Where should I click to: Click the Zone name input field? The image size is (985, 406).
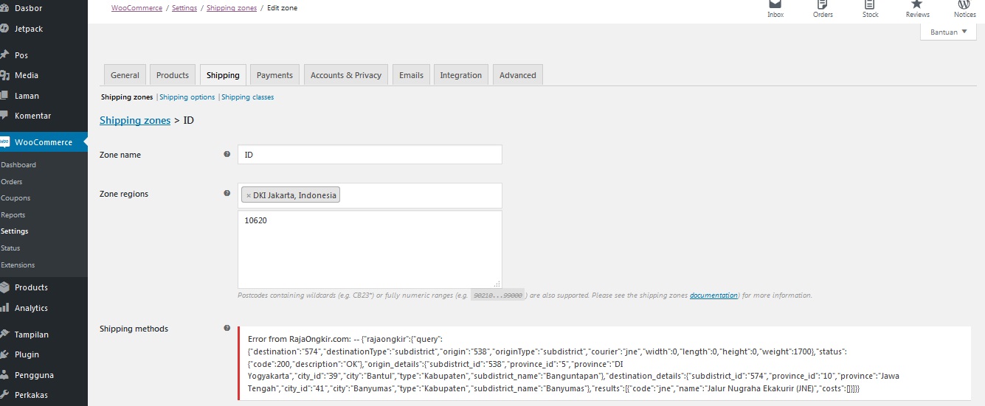[x=370, y=155]
